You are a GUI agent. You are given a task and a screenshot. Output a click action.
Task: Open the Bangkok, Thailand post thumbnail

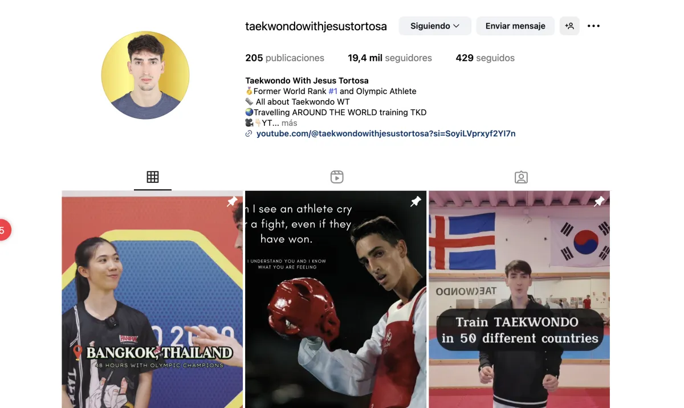click(x=152, y=299)
